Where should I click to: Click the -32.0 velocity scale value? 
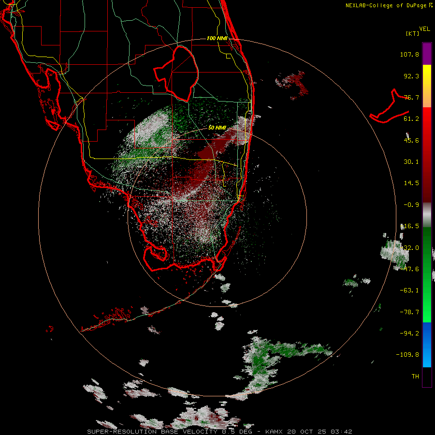409,248
